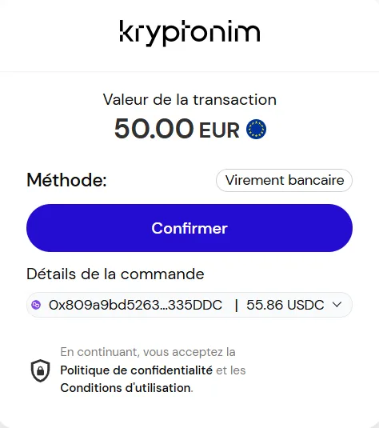Viewport: 379px width, 428px height.
Task: Click the vertical separator in order details
Action: (x=237, y=305)
